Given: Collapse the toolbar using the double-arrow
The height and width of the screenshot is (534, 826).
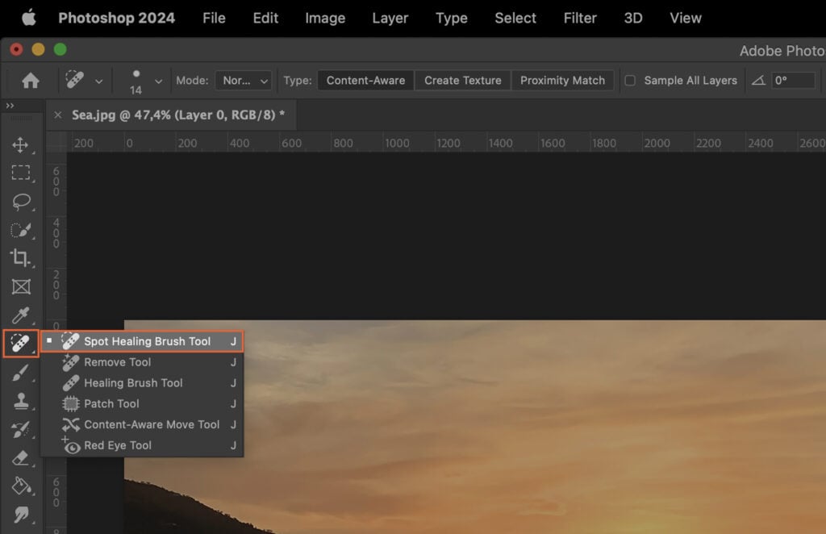Looking at the screenshot, I should [10, 105].
